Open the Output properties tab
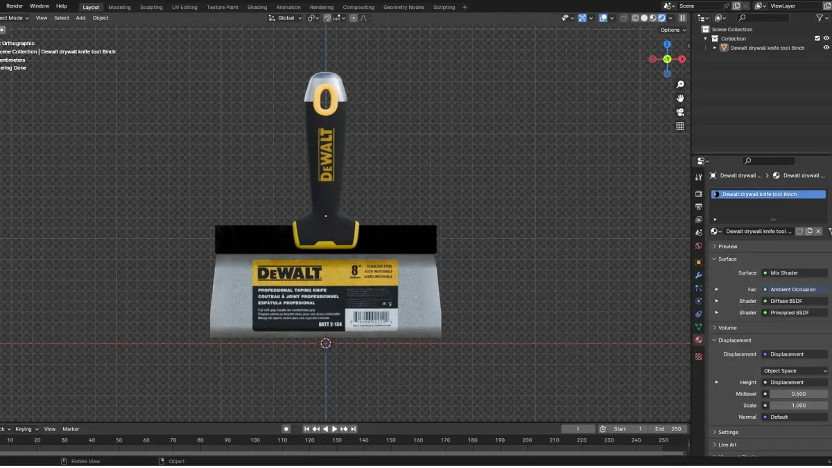 click(x=698, y=207)
